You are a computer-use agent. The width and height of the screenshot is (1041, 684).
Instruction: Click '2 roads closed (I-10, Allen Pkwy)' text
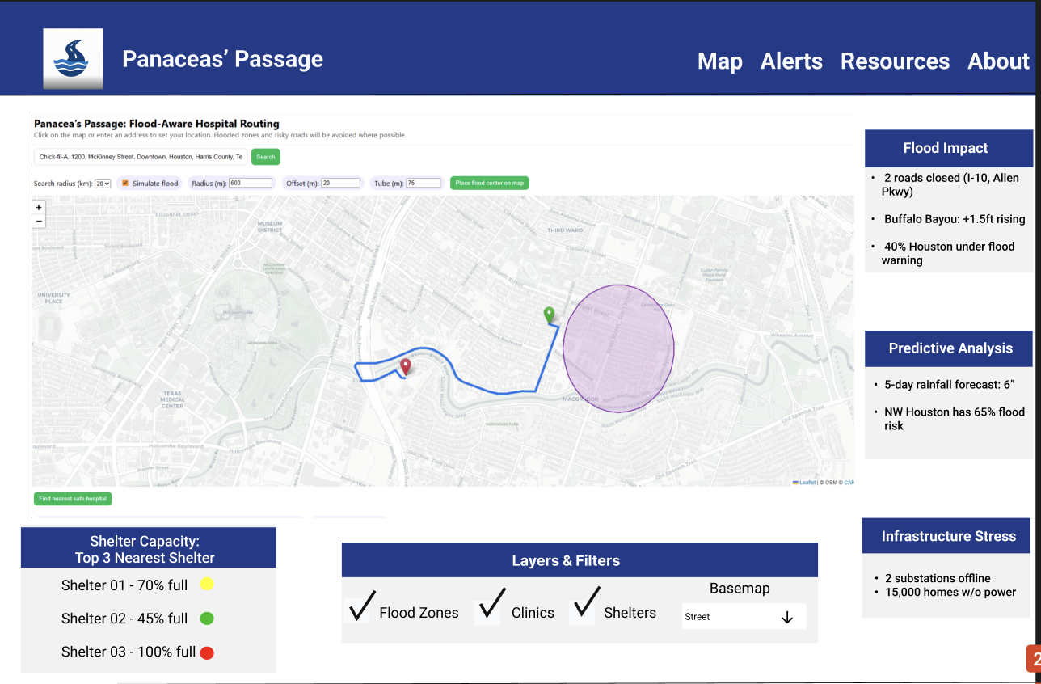[951, 184]
